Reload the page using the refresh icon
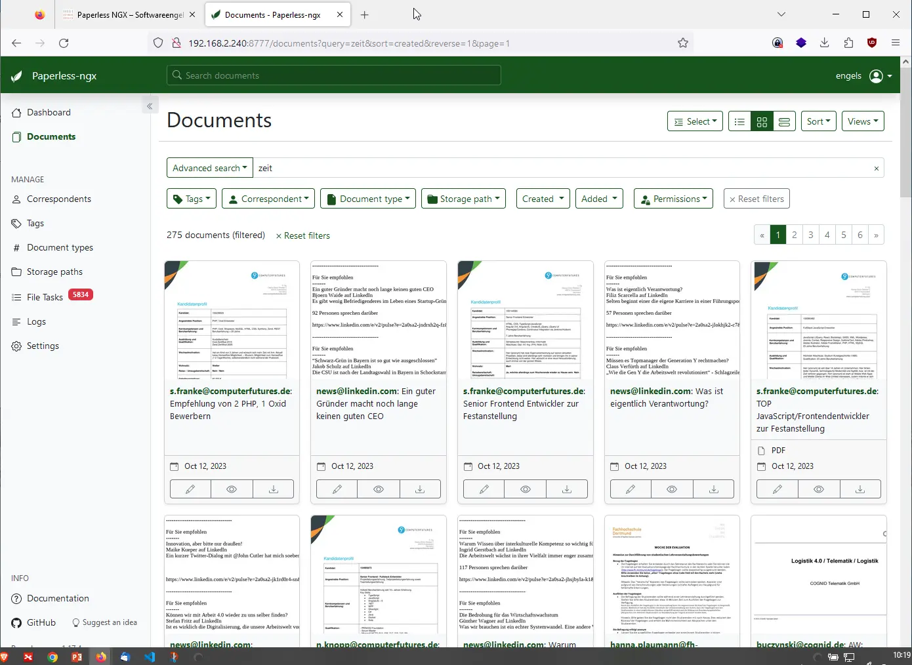The height and width of the screenshot is (665, 912). point(64,43)
